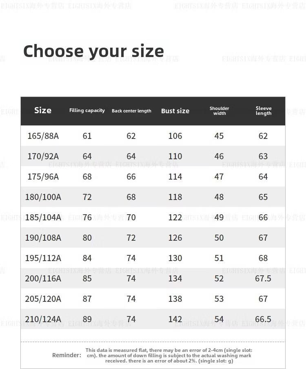Click the Back center length header

coord(131,111)
